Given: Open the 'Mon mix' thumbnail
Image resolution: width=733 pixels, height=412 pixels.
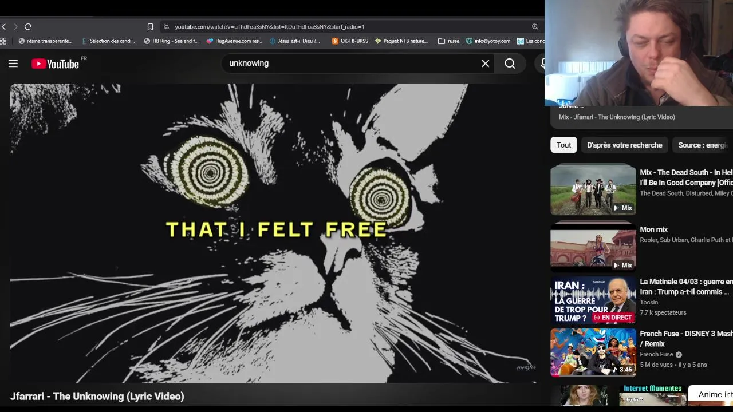Looking at the screenshot, I should pyautogui.click(x=593, y=247).
